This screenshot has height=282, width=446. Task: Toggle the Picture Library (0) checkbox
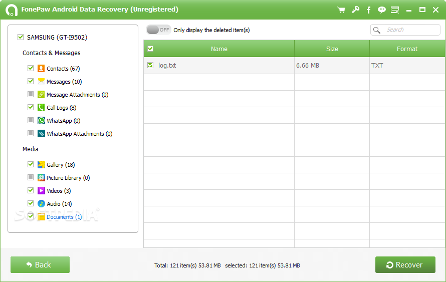click(x=31, y=177)
